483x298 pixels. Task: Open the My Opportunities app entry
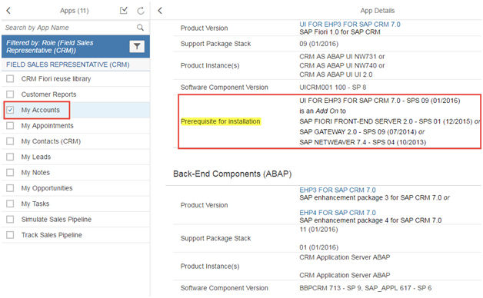(x=47, y=188)
